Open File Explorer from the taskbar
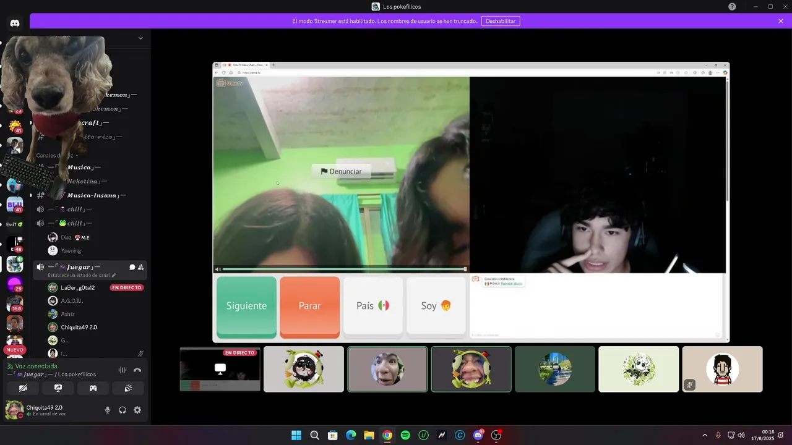Screen dimensions: 792x445 pos(369,435)
